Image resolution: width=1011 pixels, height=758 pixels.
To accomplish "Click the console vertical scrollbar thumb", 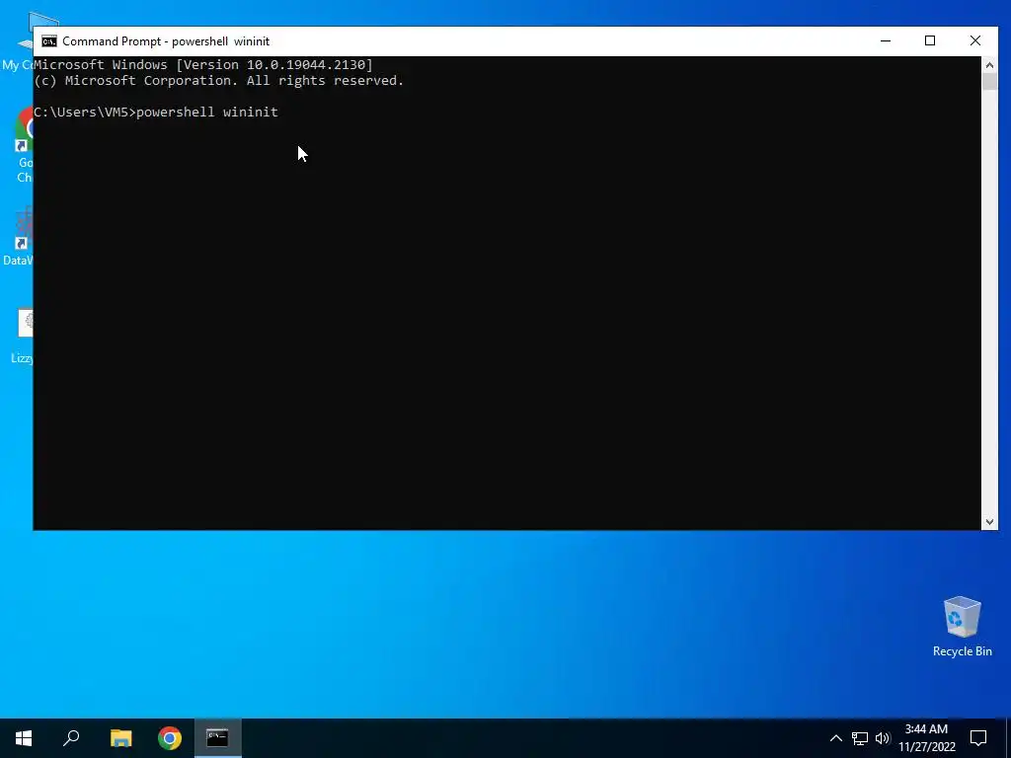I will click(989, 81).
